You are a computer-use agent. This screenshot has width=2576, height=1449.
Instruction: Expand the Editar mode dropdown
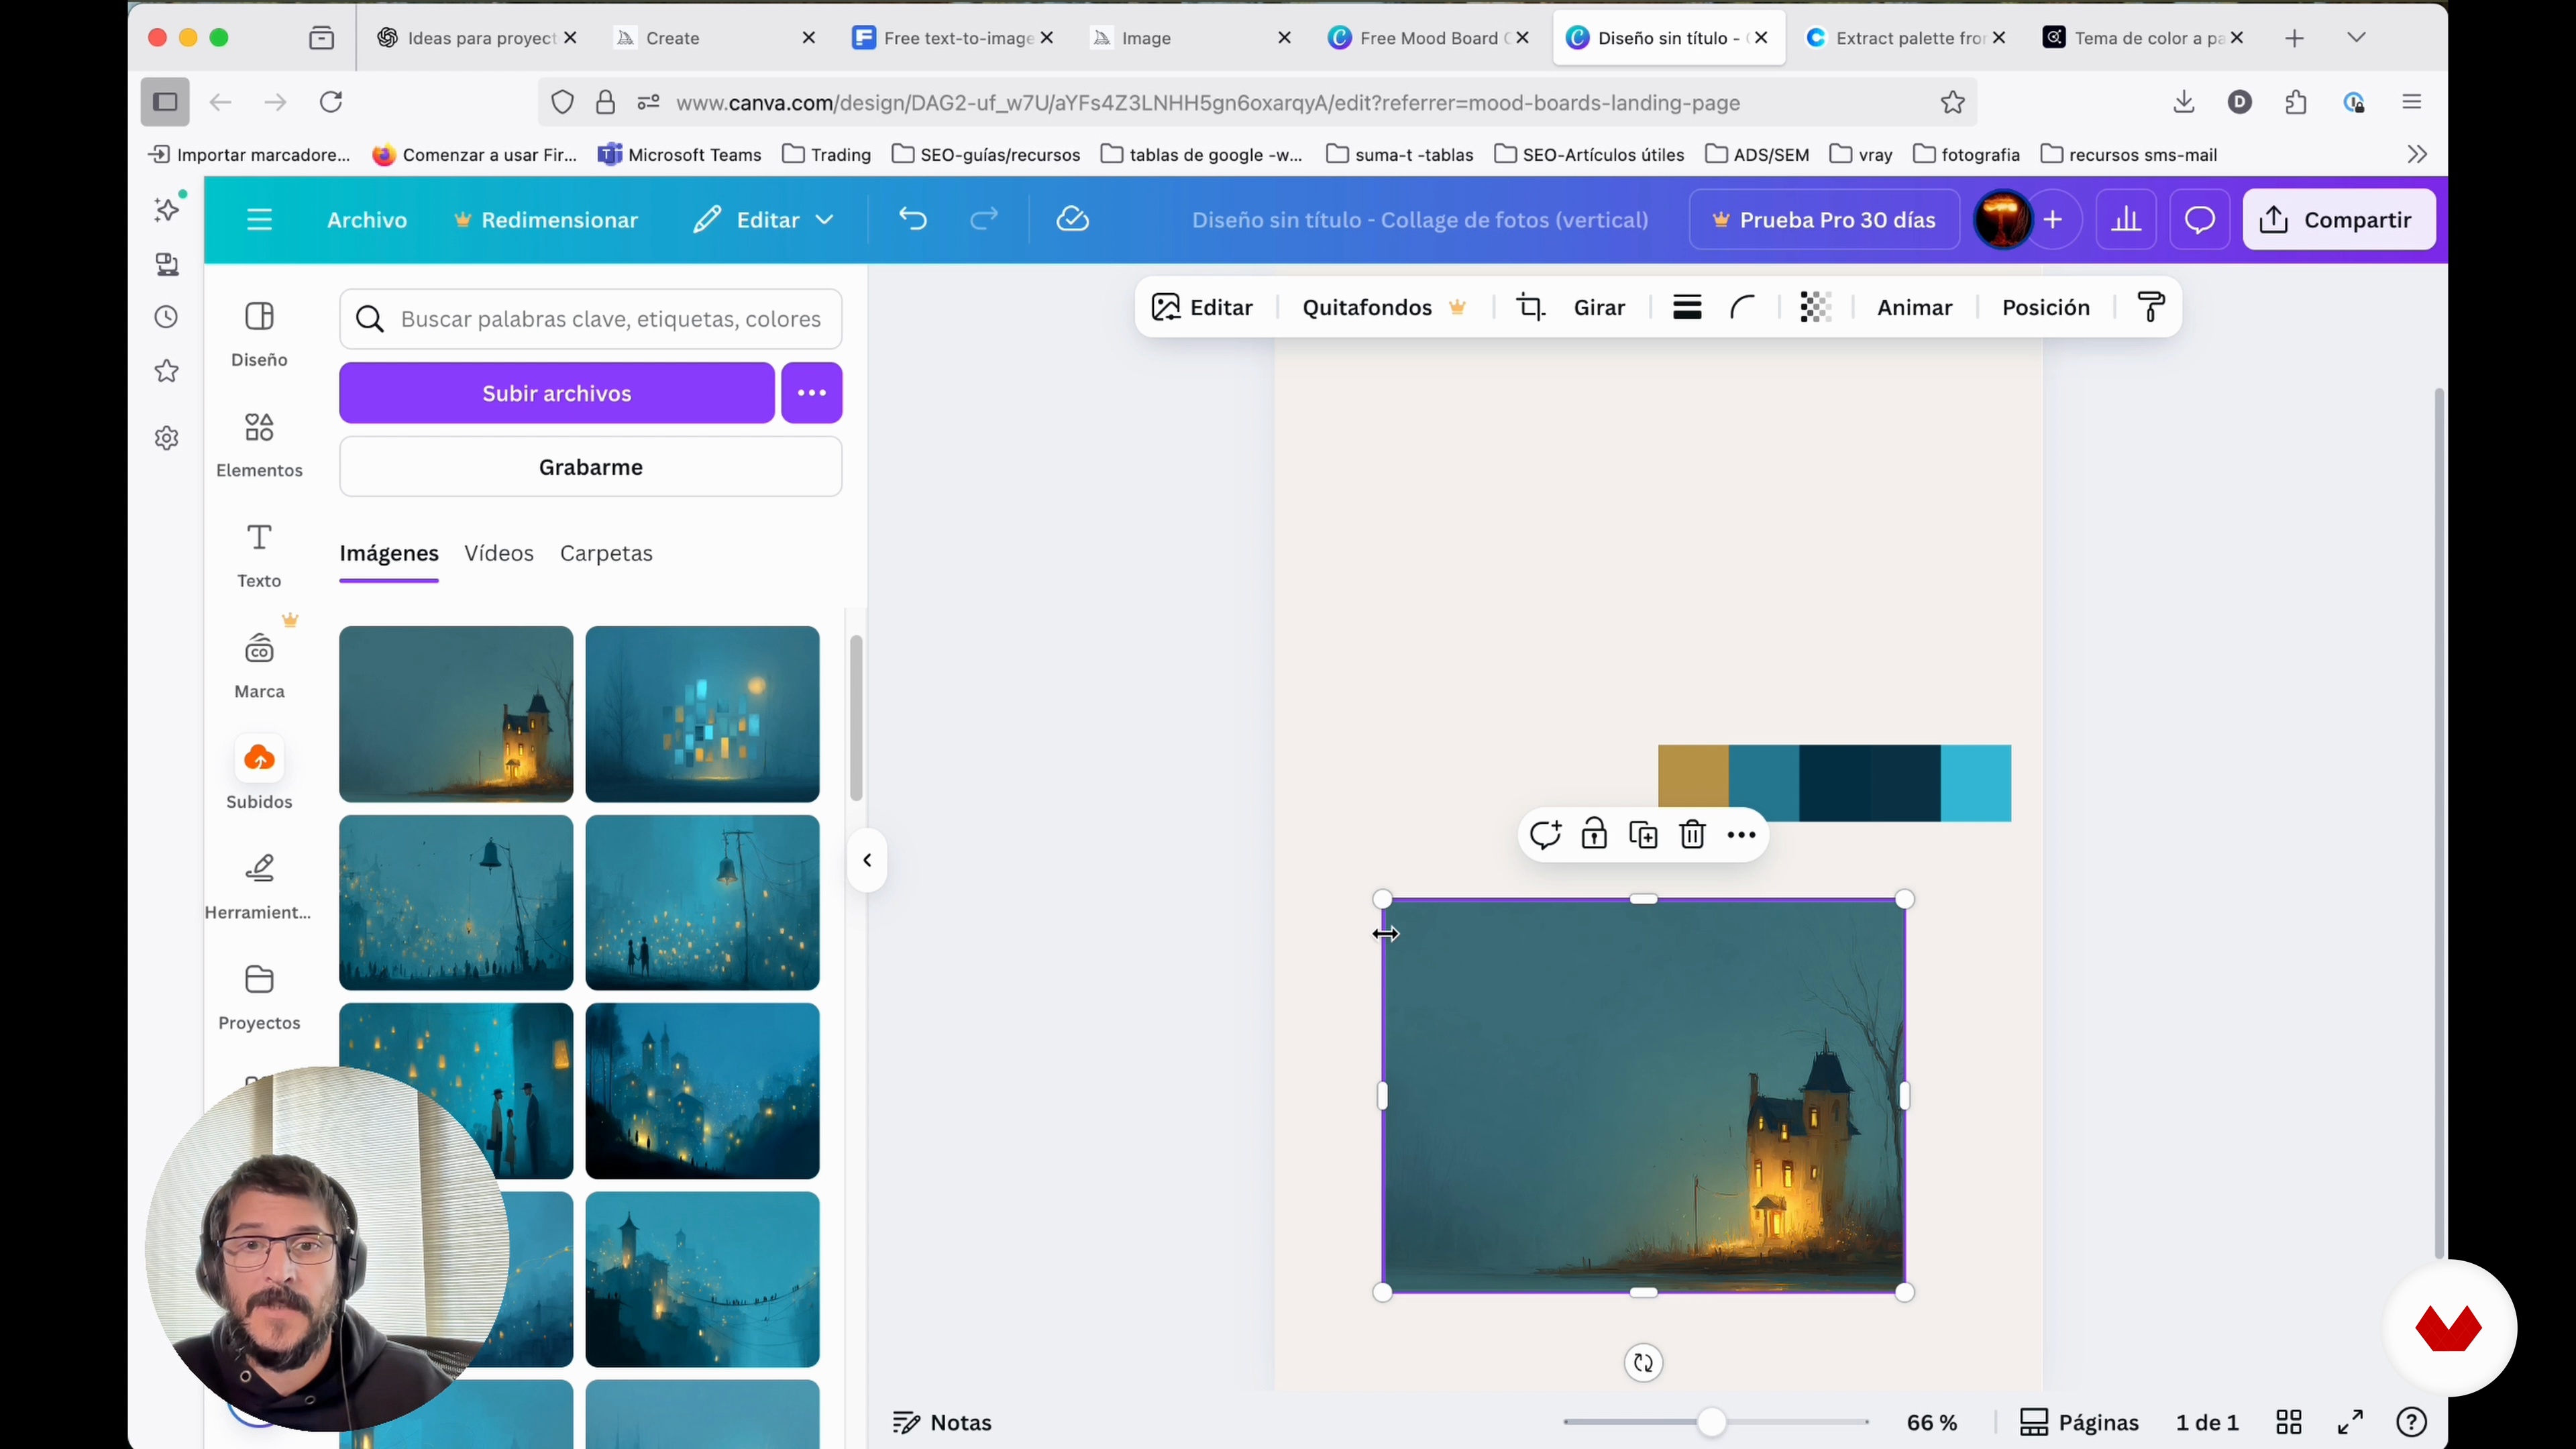[763, 220]
